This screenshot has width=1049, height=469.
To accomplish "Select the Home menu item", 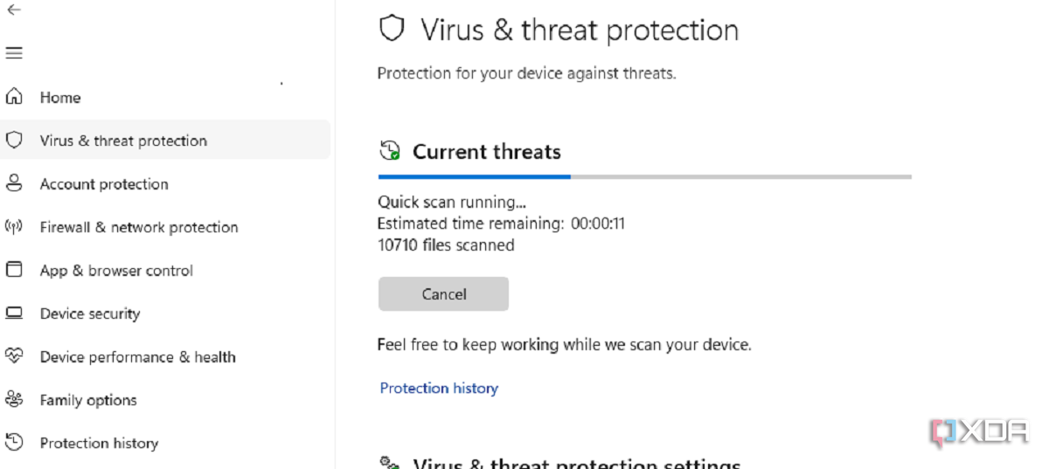I will pyautogui.click(x=60, y=97).
